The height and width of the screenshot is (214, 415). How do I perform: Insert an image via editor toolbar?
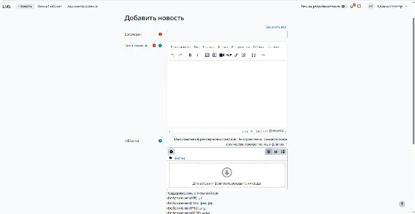(207, 55)
